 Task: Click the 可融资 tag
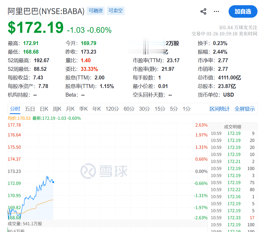tap(96, 11)
